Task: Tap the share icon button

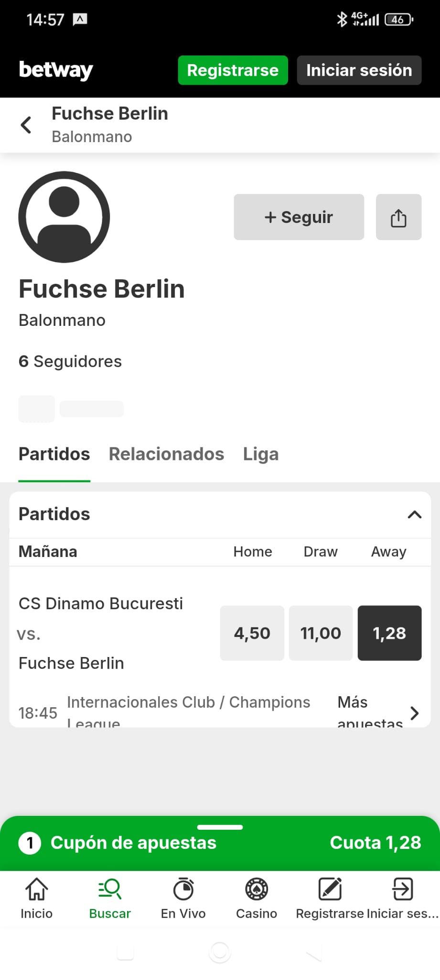Action: [398, 217]
